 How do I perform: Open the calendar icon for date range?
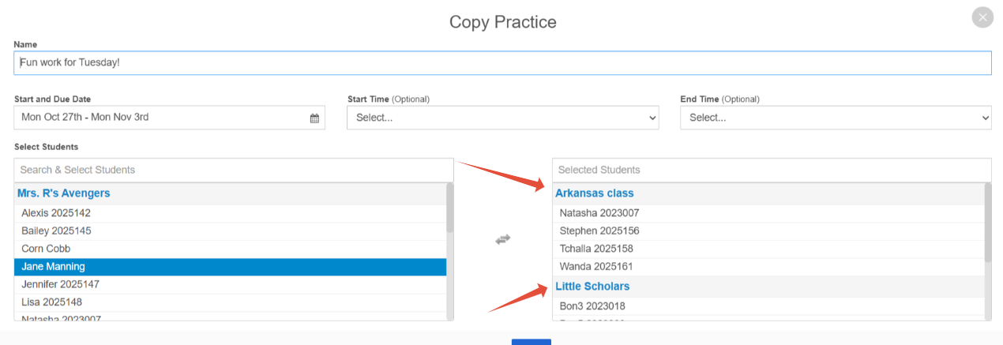pos(314,118)
